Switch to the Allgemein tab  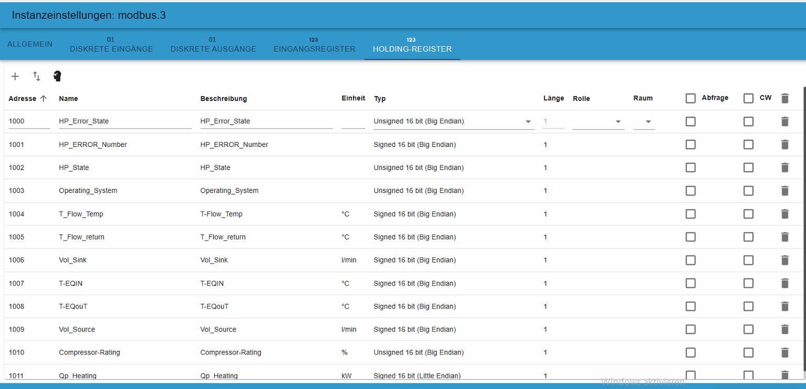click(30, 44)
